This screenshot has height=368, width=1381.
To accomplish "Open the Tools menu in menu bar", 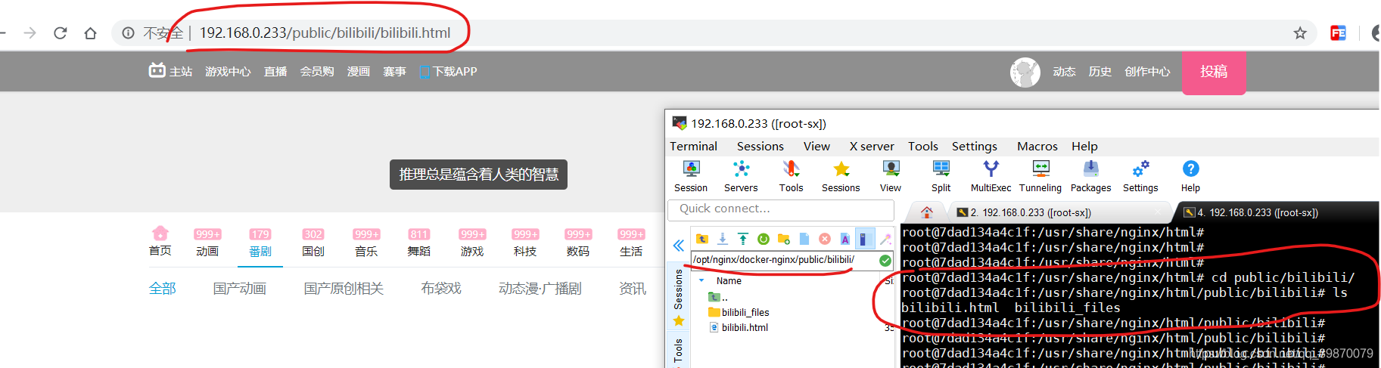I will [x=923, y=146].
